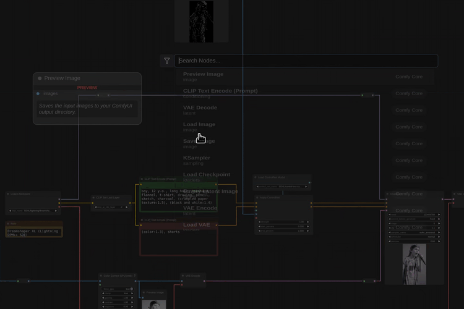Viewport: 464px width, 309px height.
Task: Click Comfy Core badge beside VAE Decode
Action: [x=409, y=110]
